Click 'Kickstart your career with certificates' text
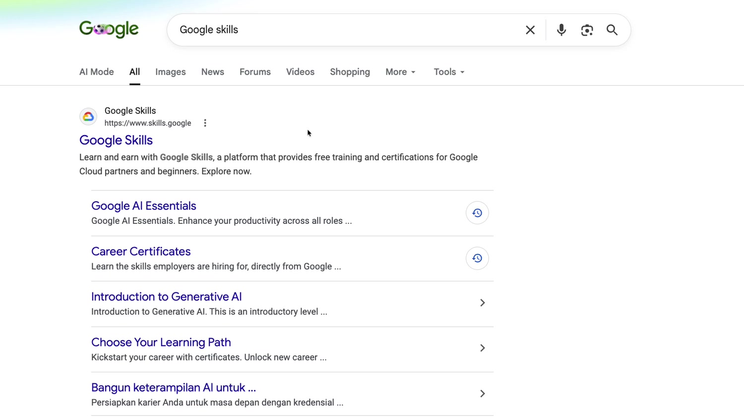 (167, 358)
